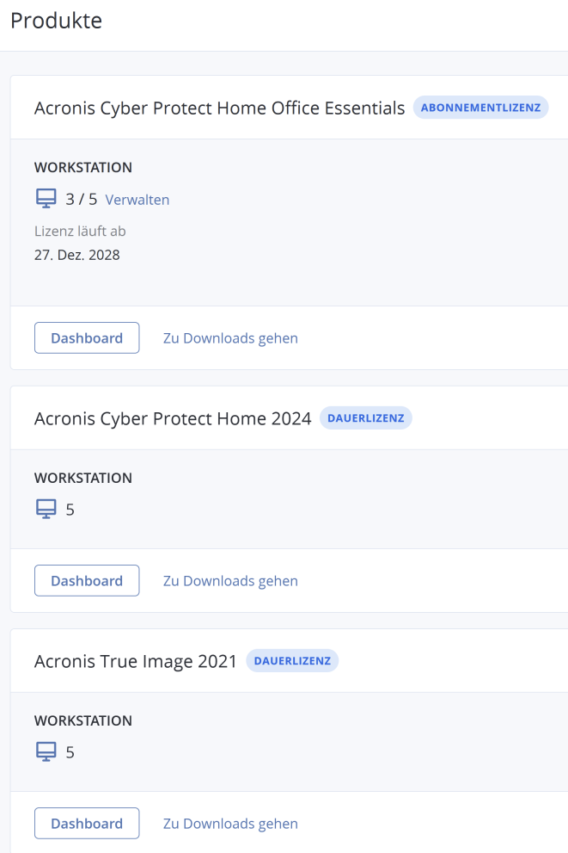Click the monitor icon for Cyber Protect Home 2024
This screenshot has height=853, width=568.
click(46, 510)
